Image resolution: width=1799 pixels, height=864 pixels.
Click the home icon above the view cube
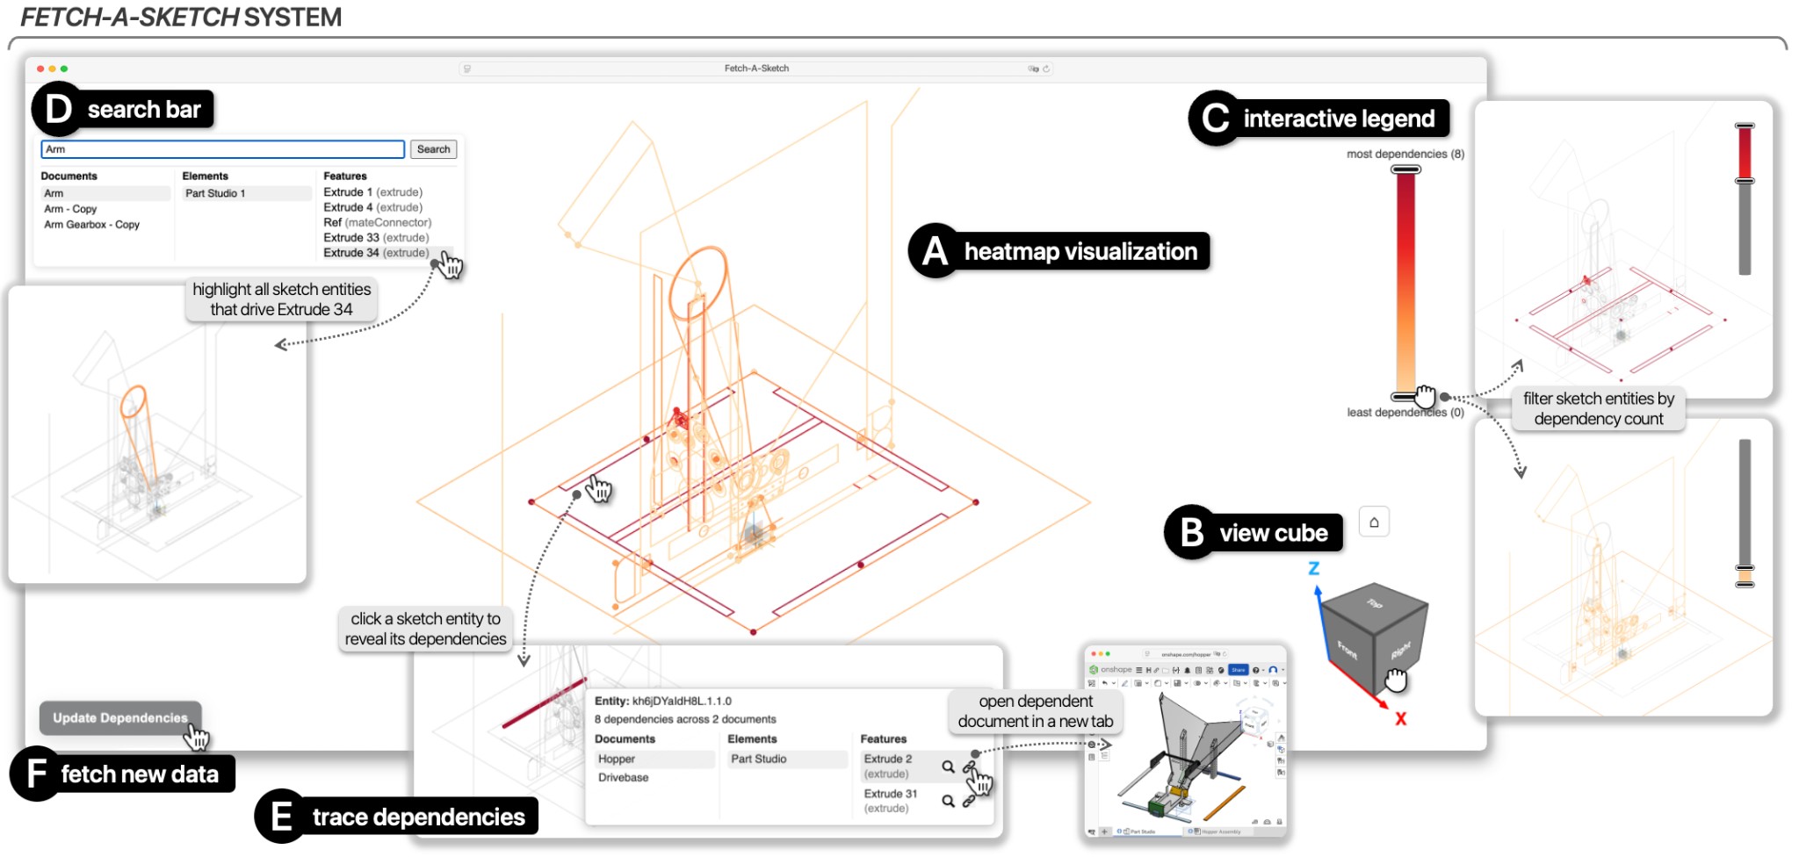point(1373,521)
